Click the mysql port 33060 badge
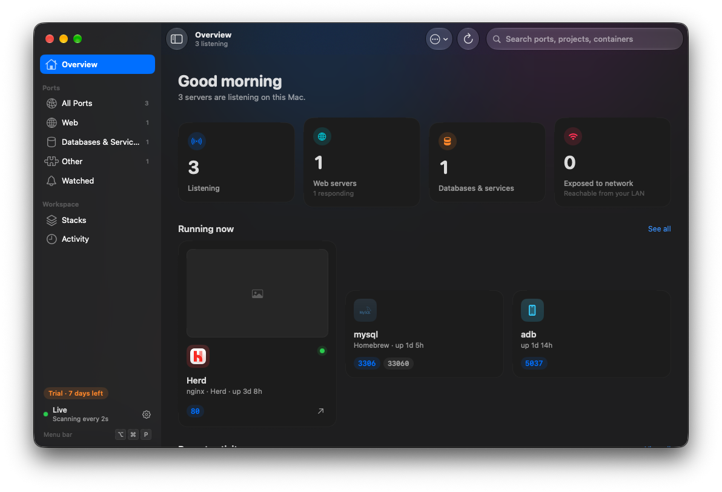The image size is (722, 492). coord(399,364)
